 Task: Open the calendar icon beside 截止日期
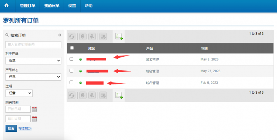coord(35,119)
